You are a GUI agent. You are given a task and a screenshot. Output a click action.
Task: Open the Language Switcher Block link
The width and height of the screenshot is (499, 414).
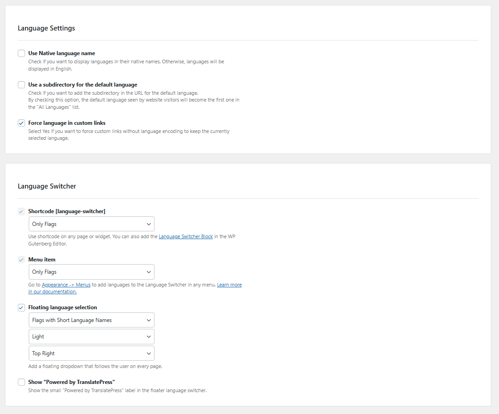[186, 236]
